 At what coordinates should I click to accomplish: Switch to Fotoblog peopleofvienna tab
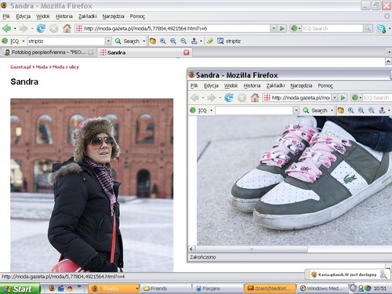click(49, 53)
